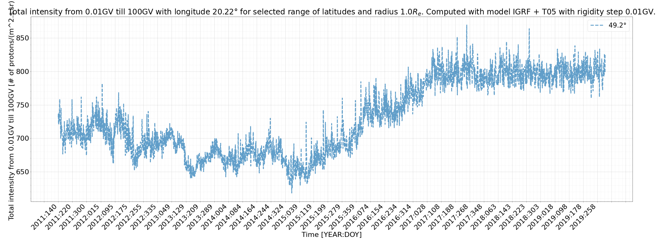The width and height of the screenshot is (663, 246).
Task: Click the x-axis tick 2014:164
Action: pyautogui.click(x=244, y=217)
